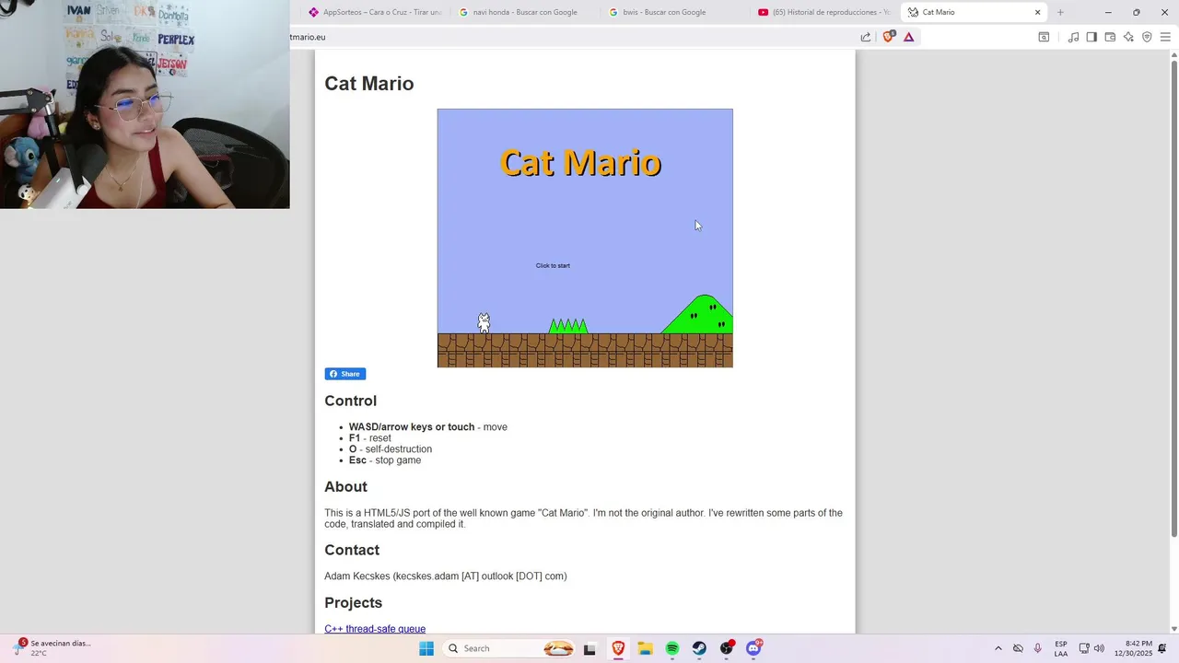Open the Brave VPN shield icon
1179x663 pixels.
[1147, 37]
